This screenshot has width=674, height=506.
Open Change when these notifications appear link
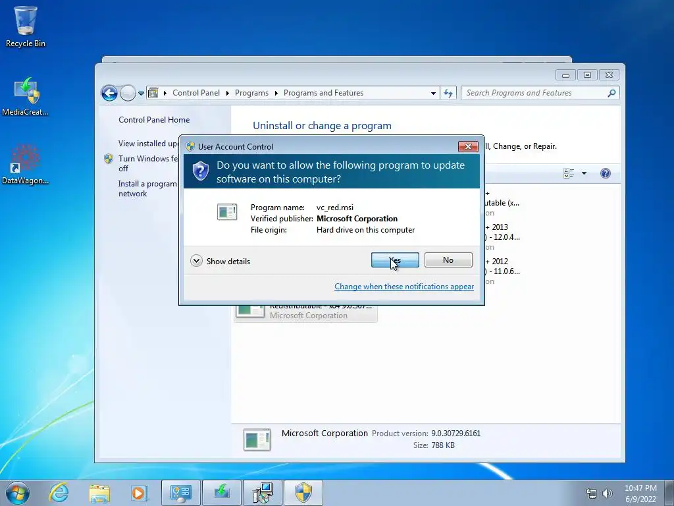(x=404, y=287)
